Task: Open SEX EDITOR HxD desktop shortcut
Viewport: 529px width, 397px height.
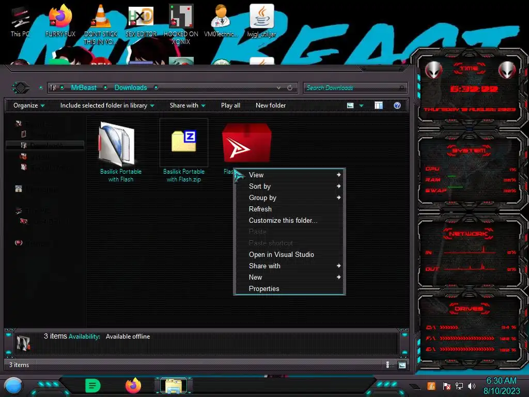Action: [141, 21]
